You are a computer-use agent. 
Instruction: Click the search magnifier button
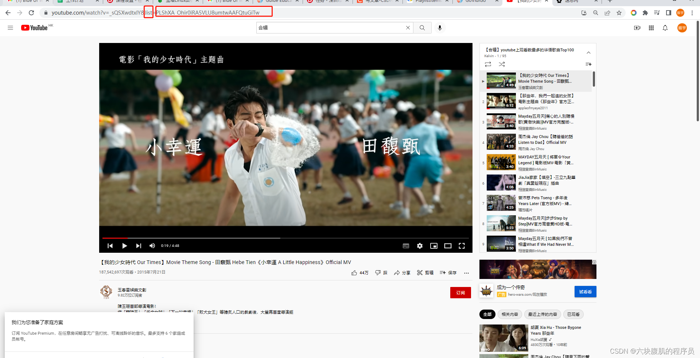(422, 28)
